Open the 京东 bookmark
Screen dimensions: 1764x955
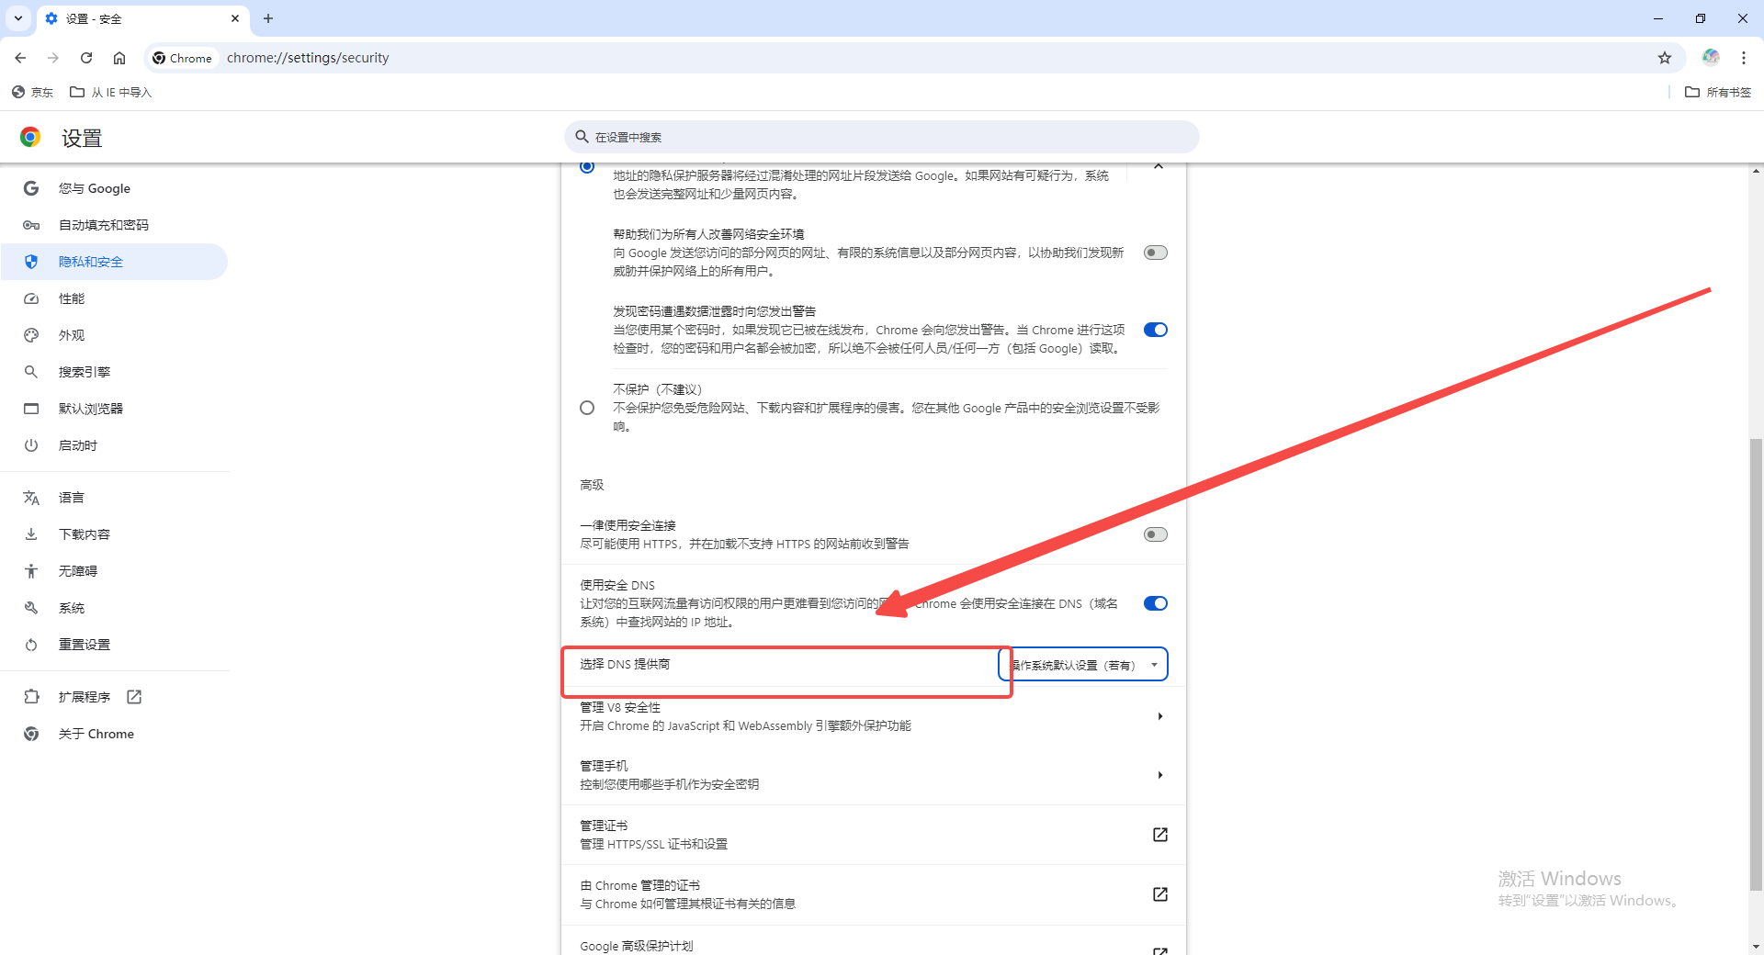tap(32, 92)
